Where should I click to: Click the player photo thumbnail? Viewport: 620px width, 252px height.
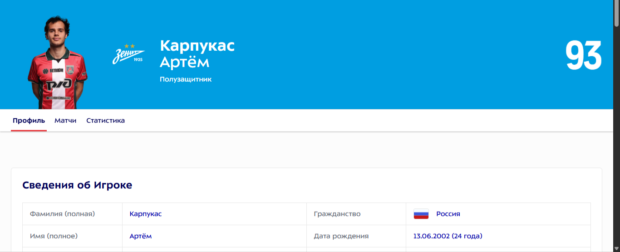click(x=57, y=63)
